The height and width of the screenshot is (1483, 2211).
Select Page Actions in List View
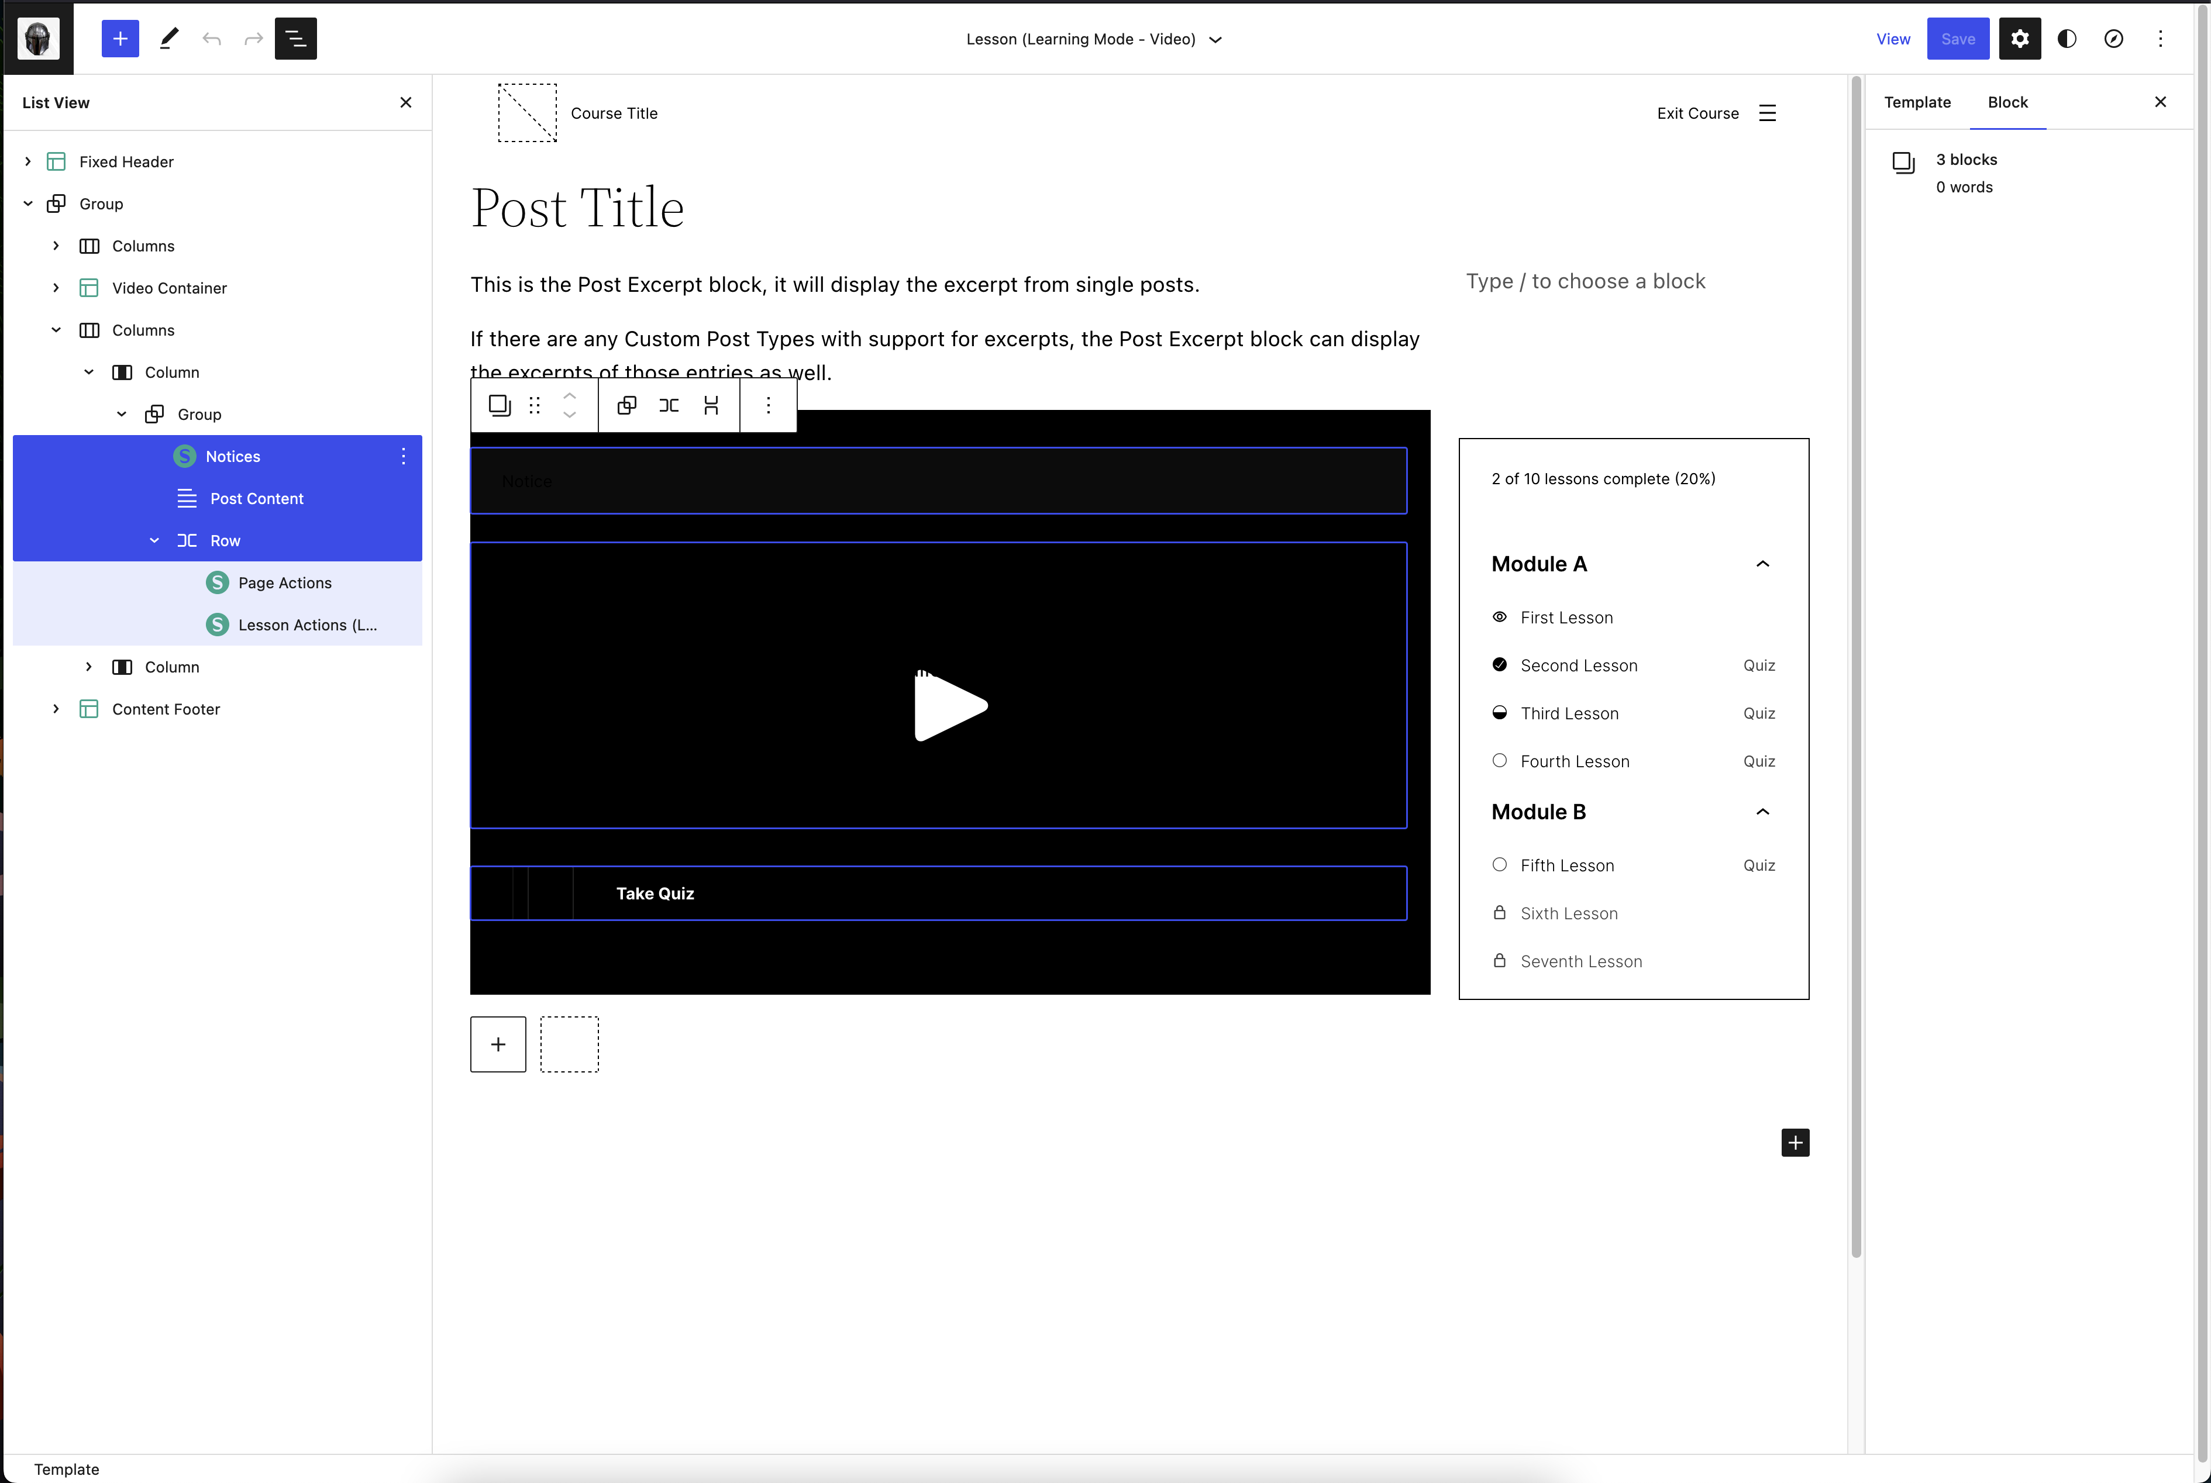pyautogui.click(x=285, y=582)
